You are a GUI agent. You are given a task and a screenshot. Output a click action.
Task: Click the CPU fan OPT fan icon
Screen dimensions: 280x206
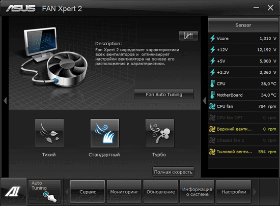point(212,117)
